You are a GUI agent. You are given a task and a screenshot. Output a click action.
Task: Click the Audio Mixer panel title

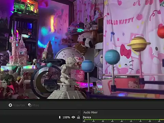point(91,112)
